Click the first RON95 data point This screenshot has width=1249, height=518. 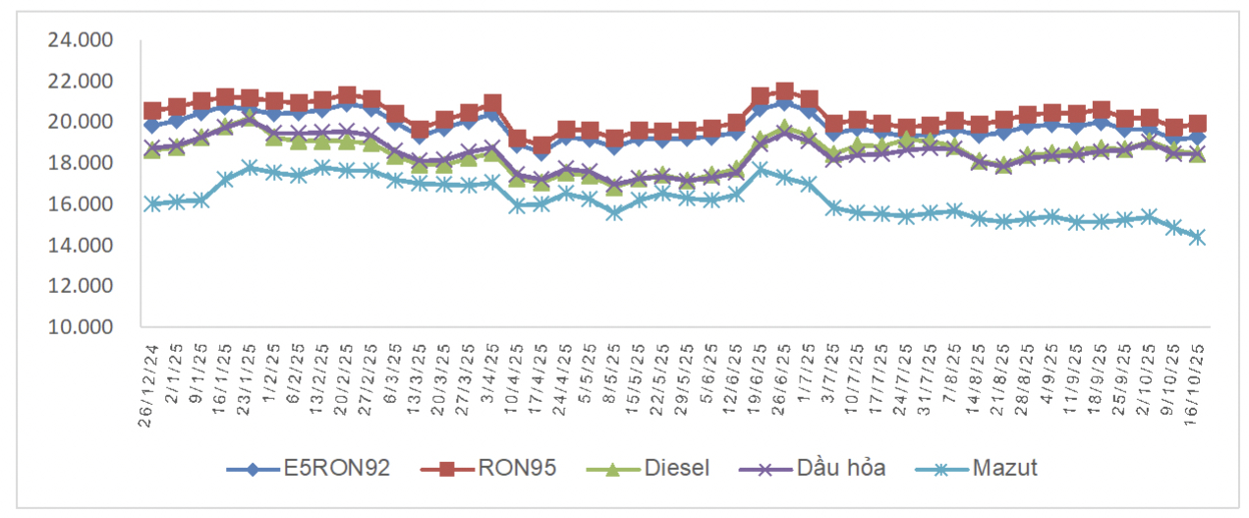153,111
